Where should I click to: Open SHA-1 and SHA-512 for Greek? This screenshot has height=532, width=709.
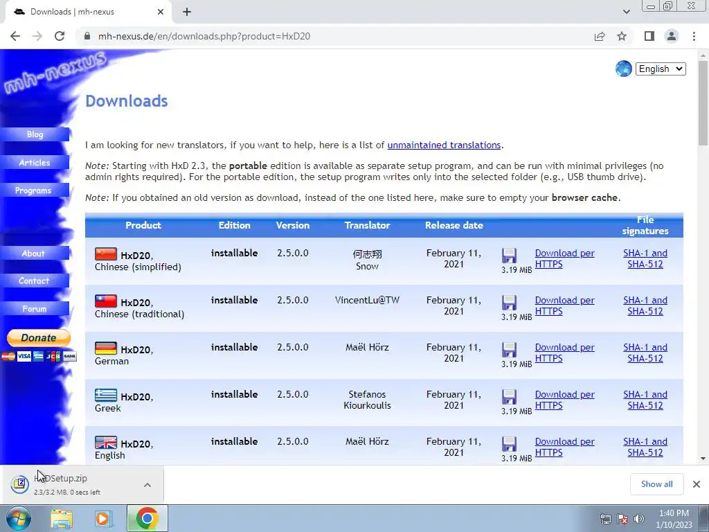(645, 400)
